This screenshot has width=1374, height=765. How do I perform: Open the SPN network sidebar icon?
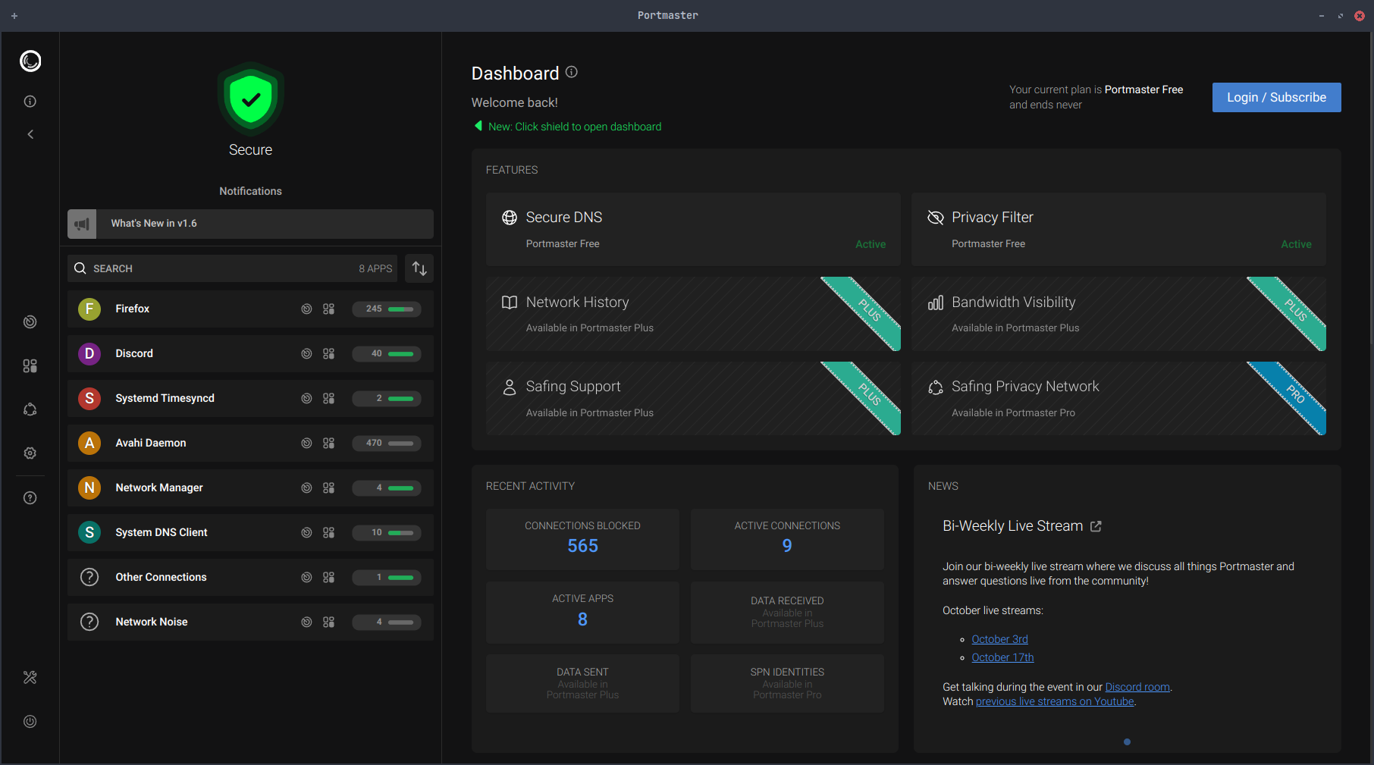pos(30,409)
